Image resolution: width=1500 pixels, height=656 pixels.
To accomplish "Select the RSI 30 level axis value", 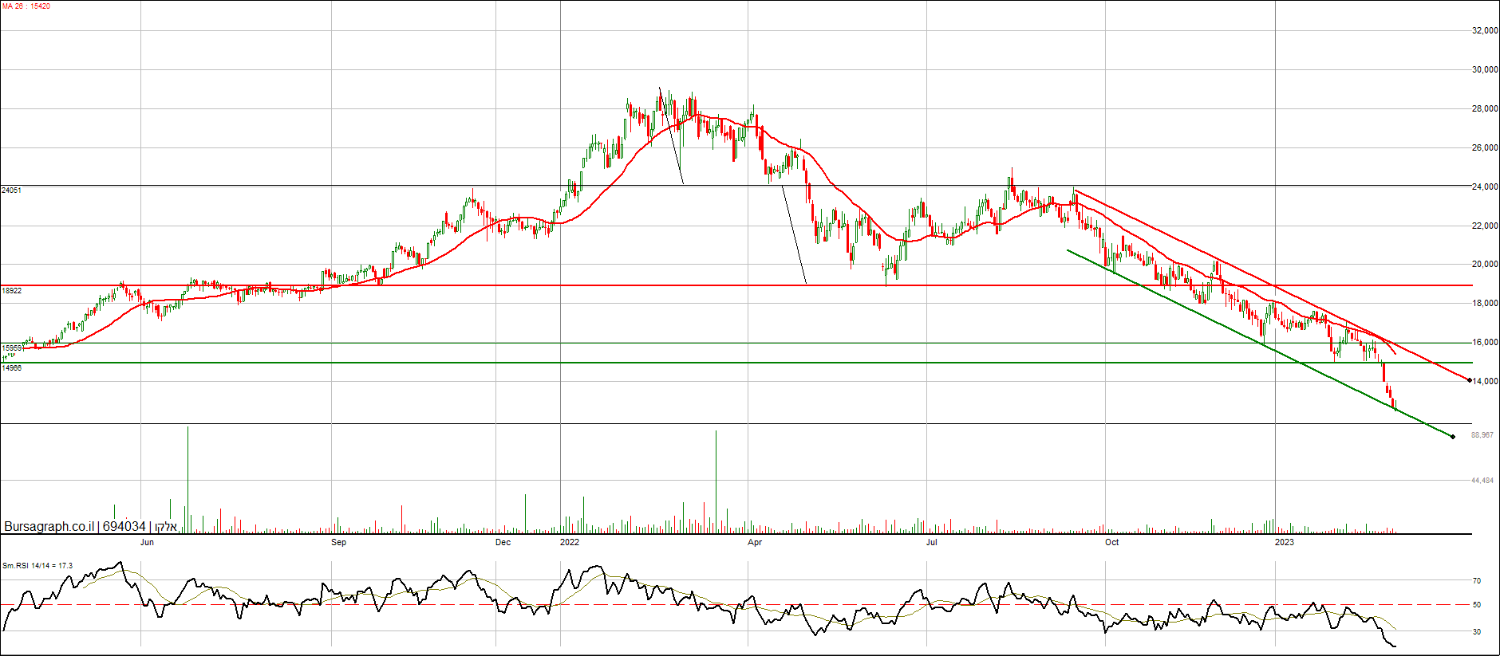I will tap(1477, 632).
